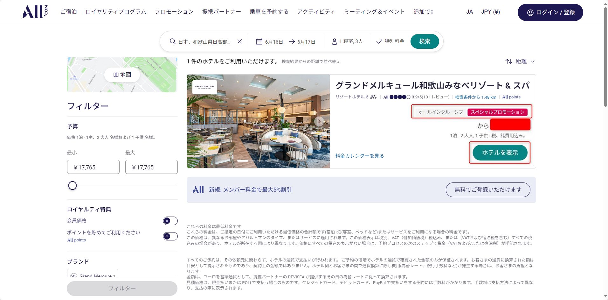608x300 pixels.
Task: Open the ご宿泊 menu
Action: (69, 12)
